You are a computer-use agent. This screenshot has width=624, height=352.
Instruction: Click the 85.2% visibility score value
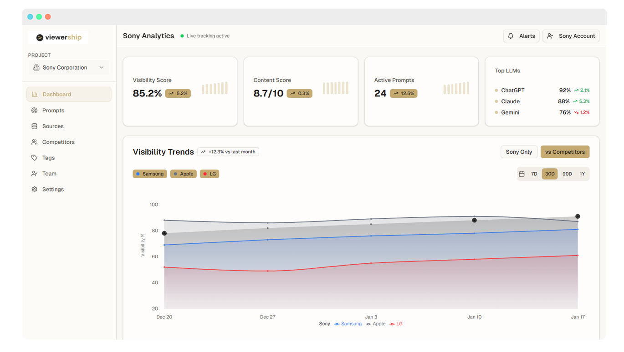pos(147,93)
